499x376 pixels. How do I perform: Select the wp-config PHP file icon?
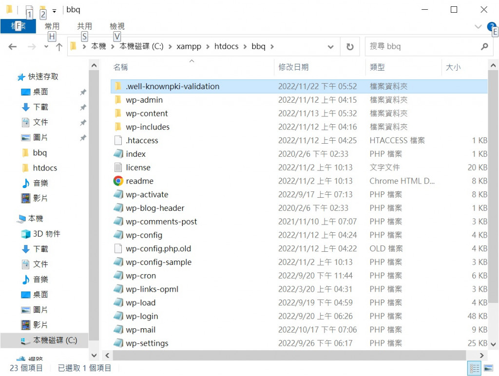tap(118, 235)
